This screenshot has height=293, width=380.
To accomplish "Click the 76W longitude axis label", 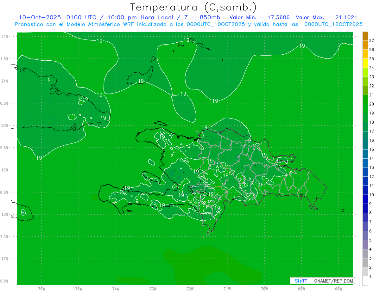I will [x=41, y=289].
